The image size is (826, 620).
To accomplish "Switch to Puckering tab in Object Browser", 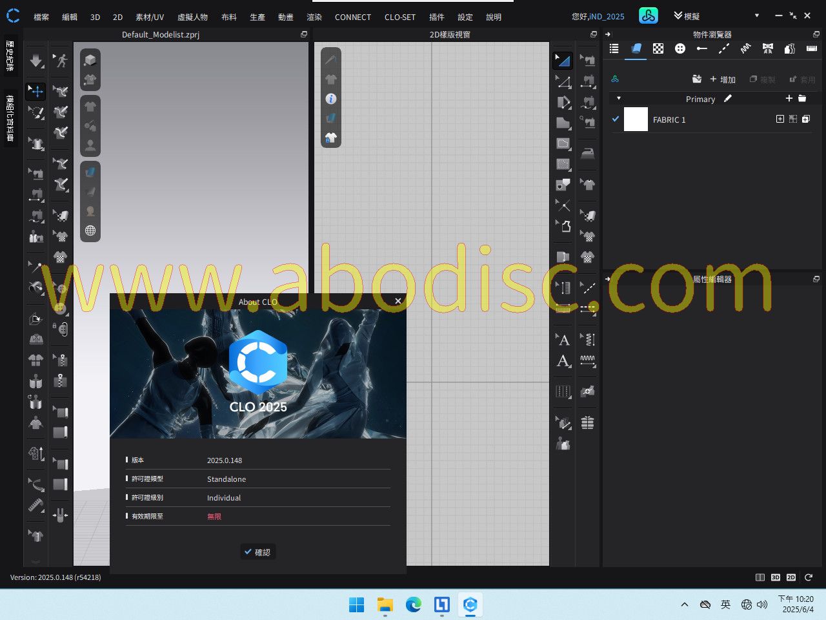I will (746, 48).
